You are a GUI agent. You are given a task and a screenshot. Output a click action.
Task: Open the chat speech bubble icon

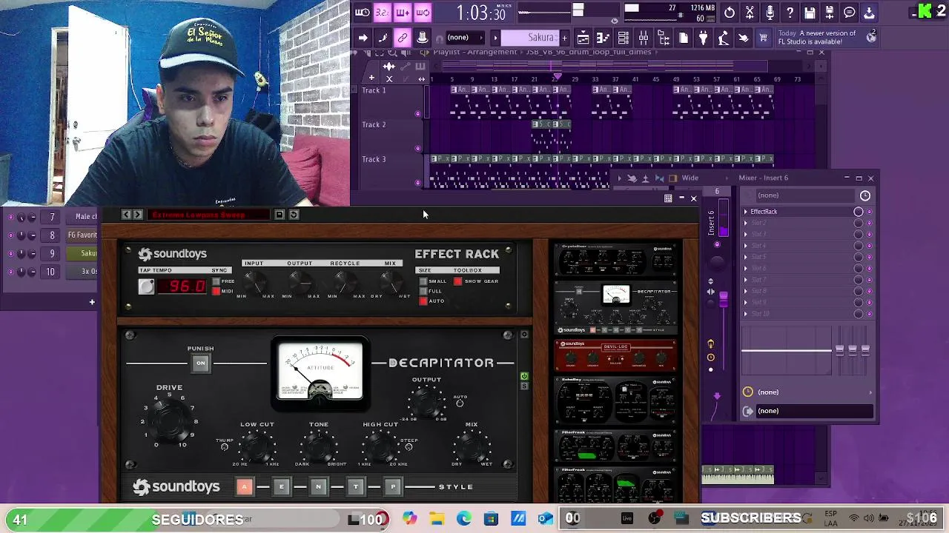point(850,13)
